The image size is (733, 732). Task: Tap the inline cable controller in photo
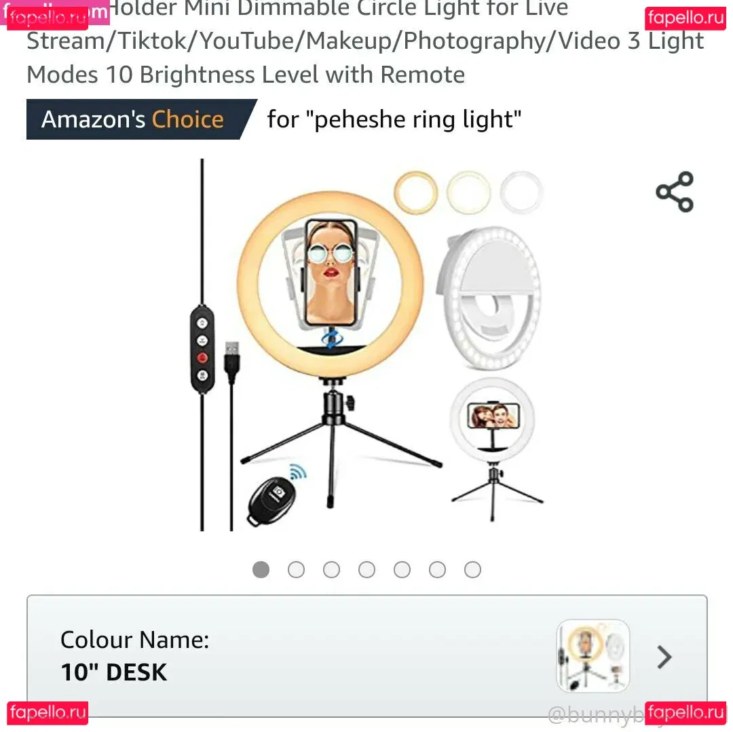tap(202, 349)
